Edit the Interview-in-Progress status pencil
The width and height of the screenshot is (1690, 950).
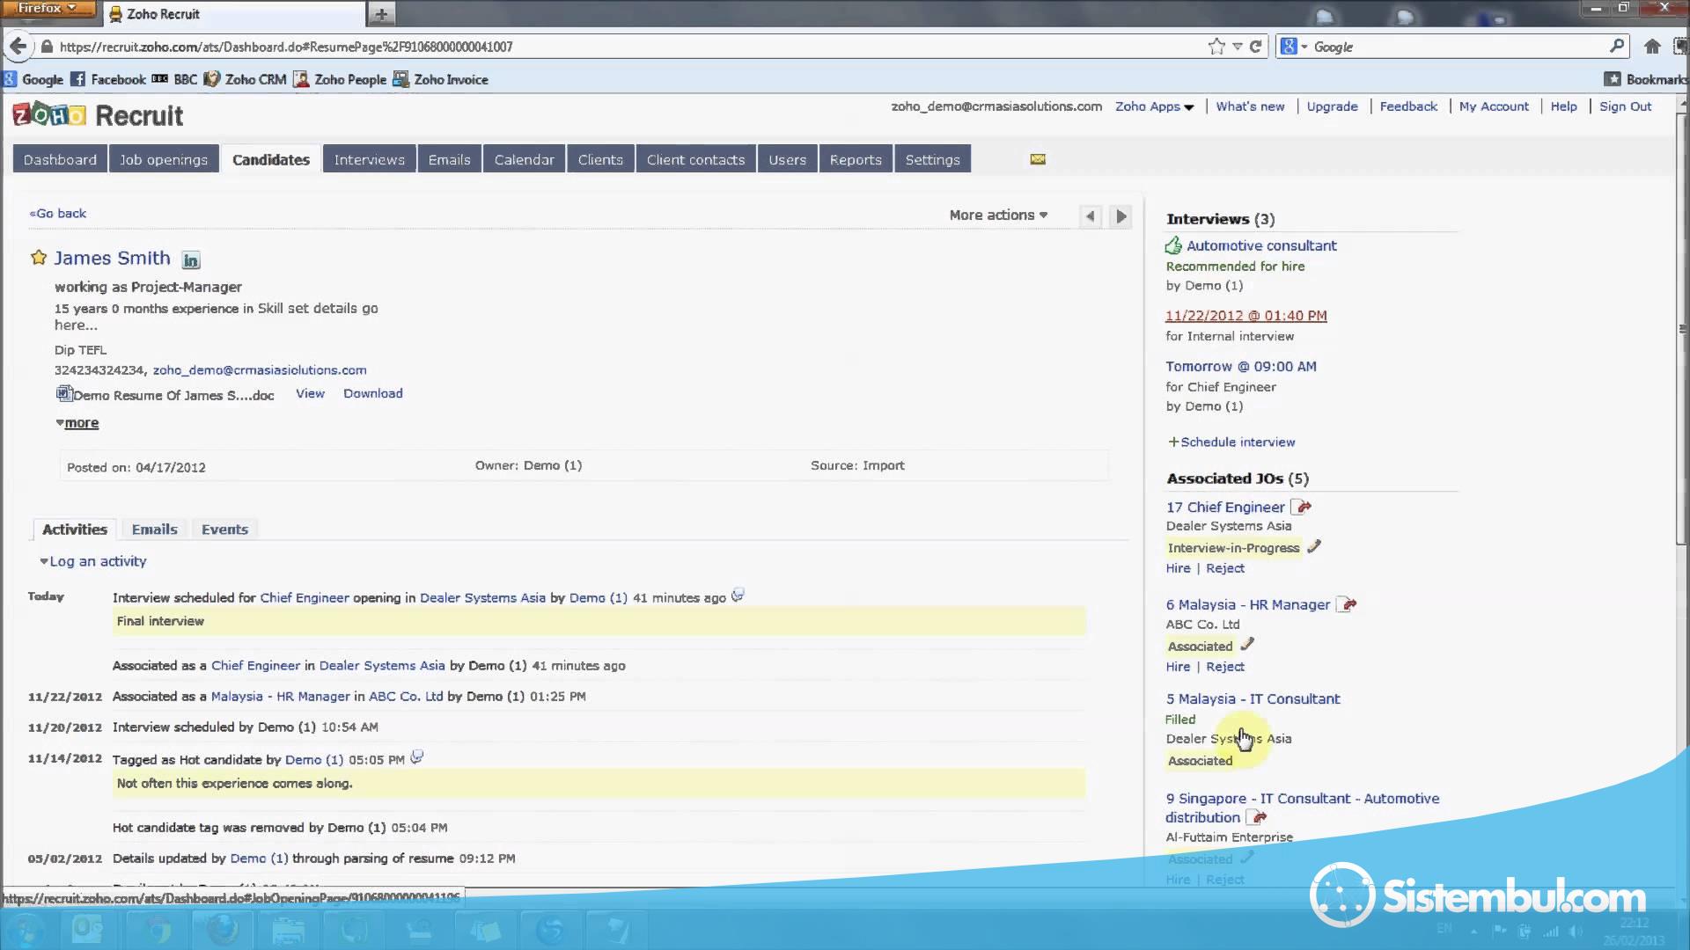(x=1314, y=546)
